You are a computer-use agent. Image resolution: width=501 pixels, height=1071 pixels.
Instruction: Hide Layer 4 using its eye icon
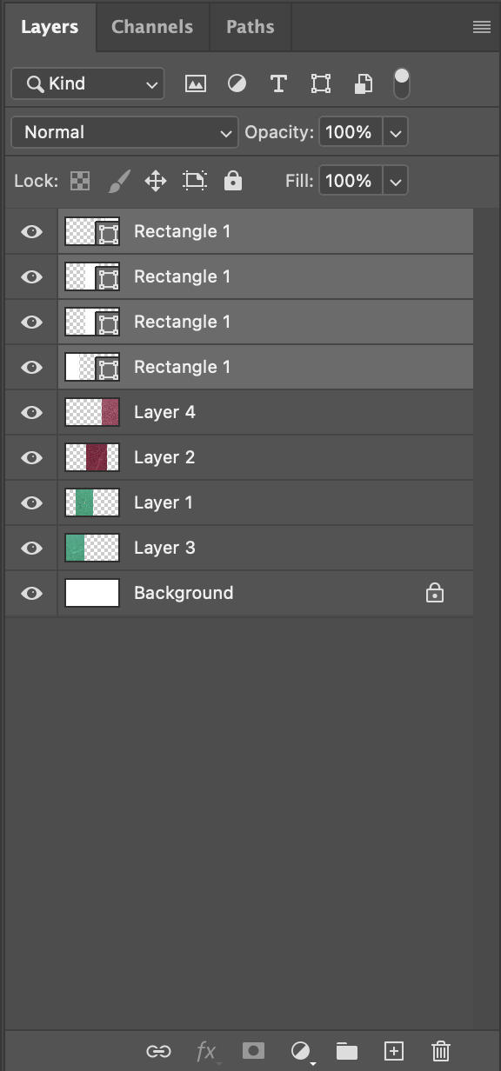pyautogui.click(x=31, y=412)
